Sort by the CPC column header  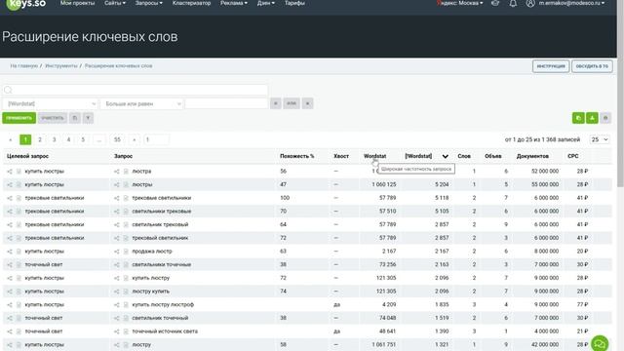[x=572, y=156]
